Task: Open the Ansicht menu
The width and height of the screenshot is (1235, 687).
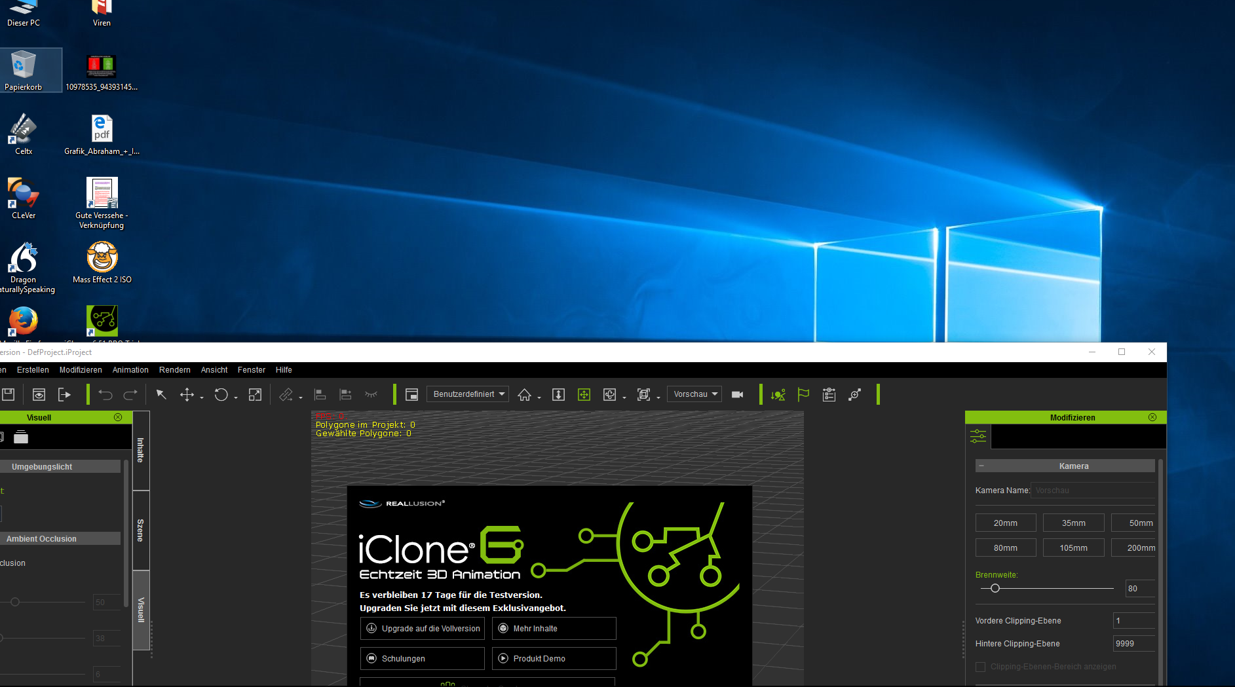Action: coord(214,370)
